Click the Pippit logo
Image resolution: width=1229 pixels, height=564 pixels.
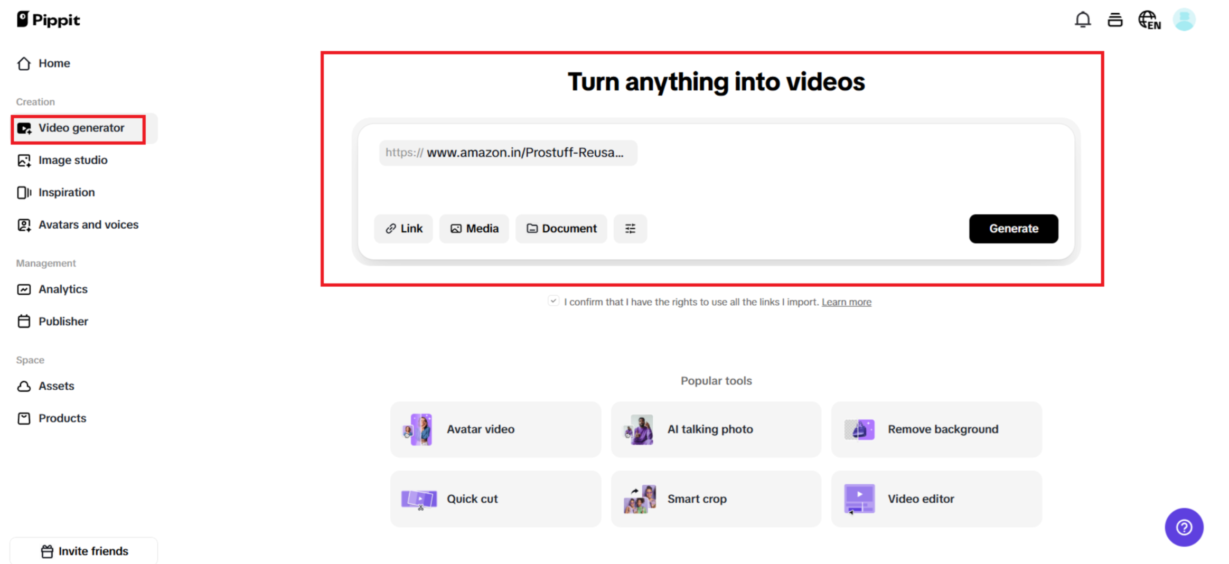tap(48, 19)
